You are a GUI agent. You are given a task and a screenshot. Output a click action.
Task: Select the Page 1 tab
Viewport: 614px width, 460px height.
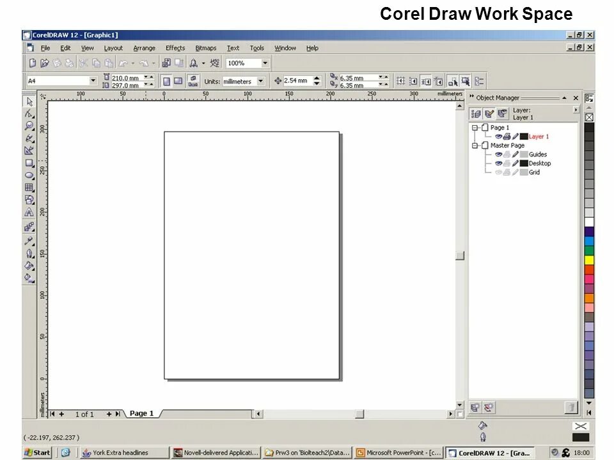pos(141,413)
